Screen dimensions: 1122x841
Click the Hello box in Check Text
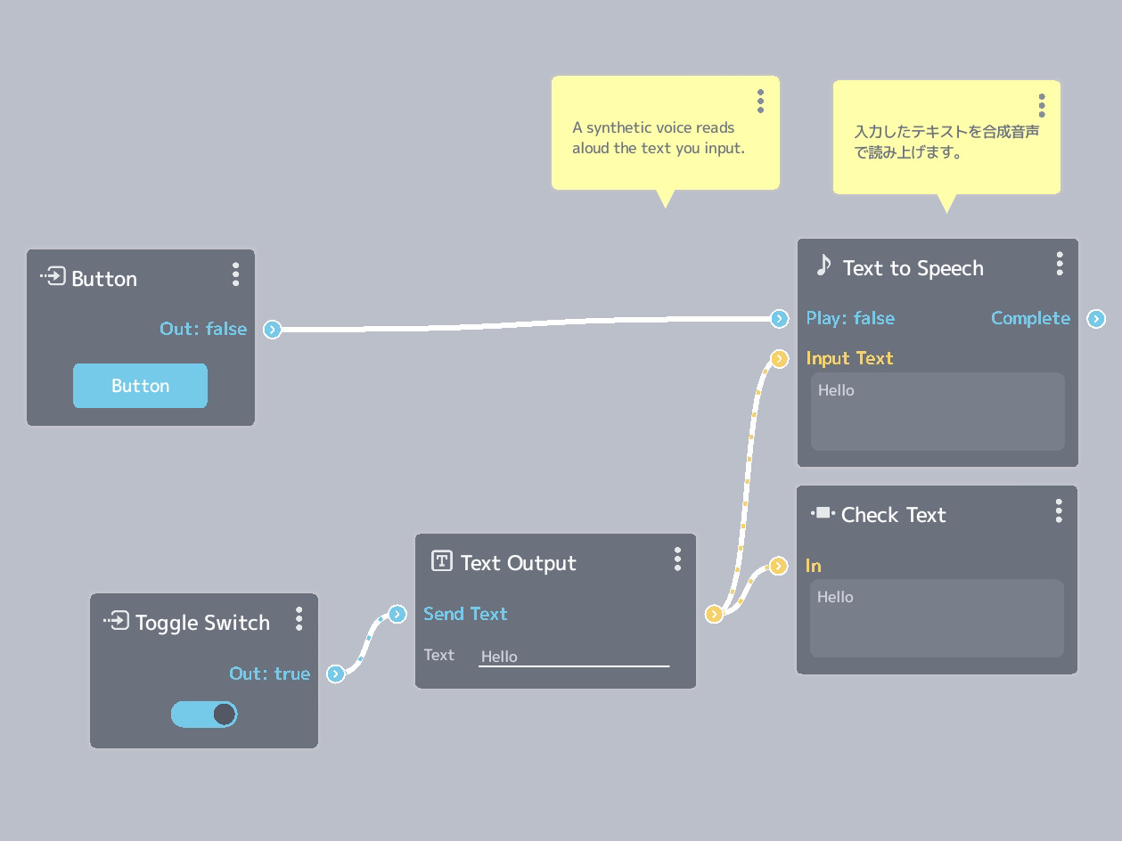coord(937,618)
